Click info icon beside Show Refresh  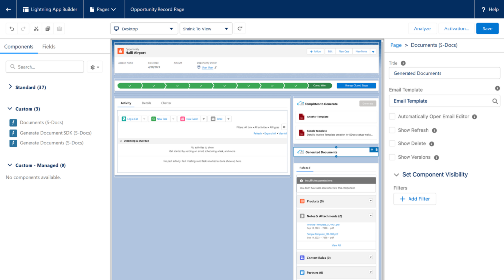pos(434,130)
